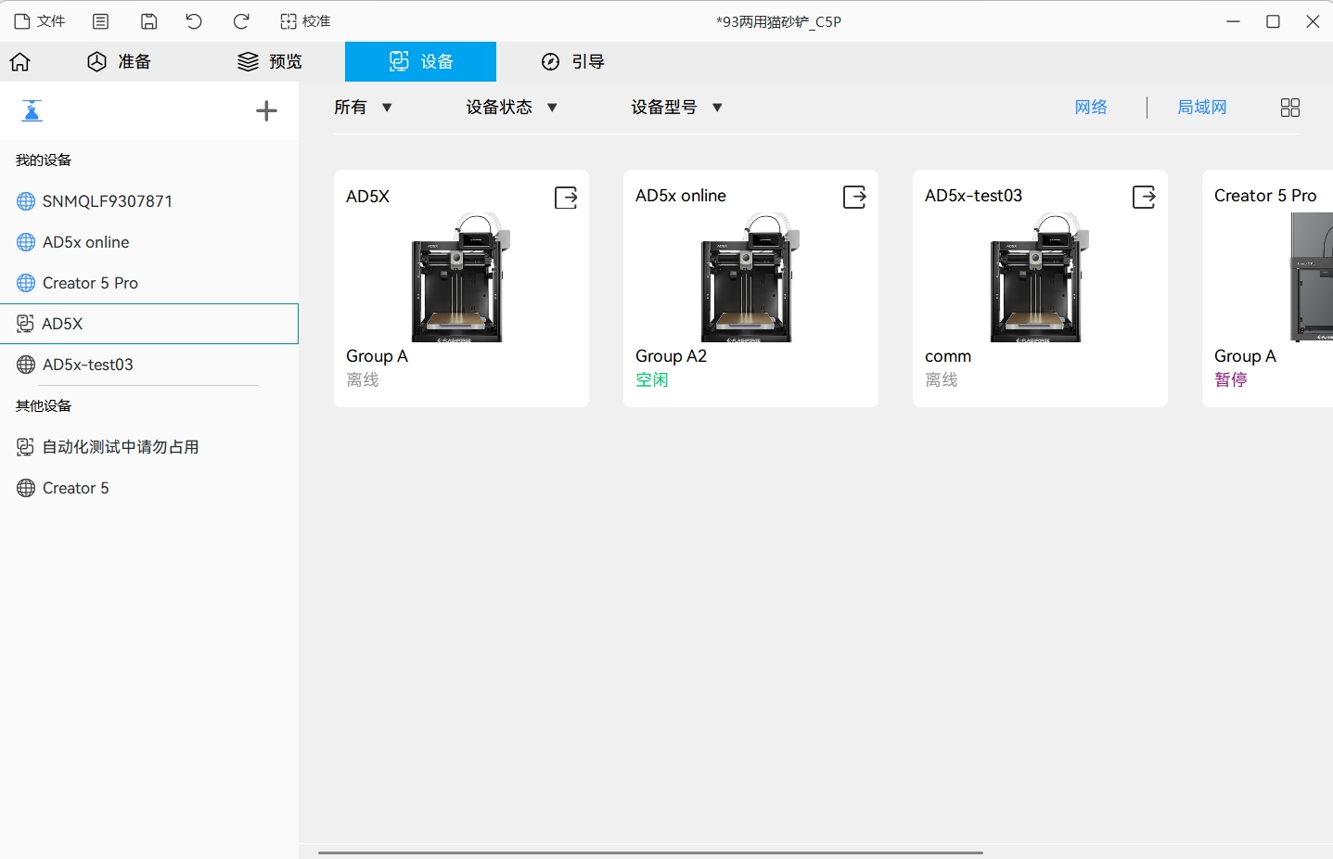1333x859 pixels.
Task: Click the 暂停 paused status text
Action: pyautogui.click(x=1231, y=380)
